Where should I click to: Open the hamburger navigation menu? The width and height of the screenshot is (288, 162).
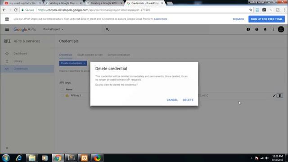7,29
